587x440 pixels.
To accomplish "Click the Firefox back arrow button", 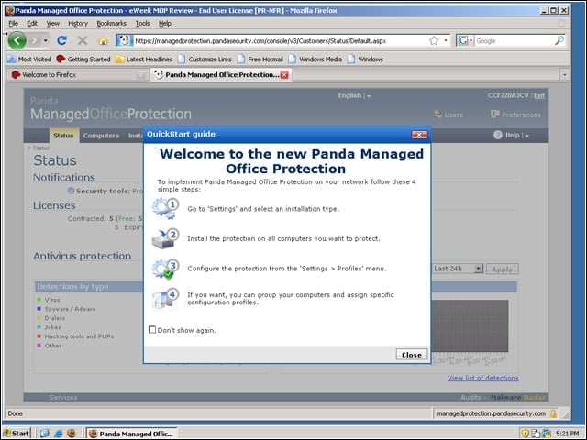I will pos(17,40).
